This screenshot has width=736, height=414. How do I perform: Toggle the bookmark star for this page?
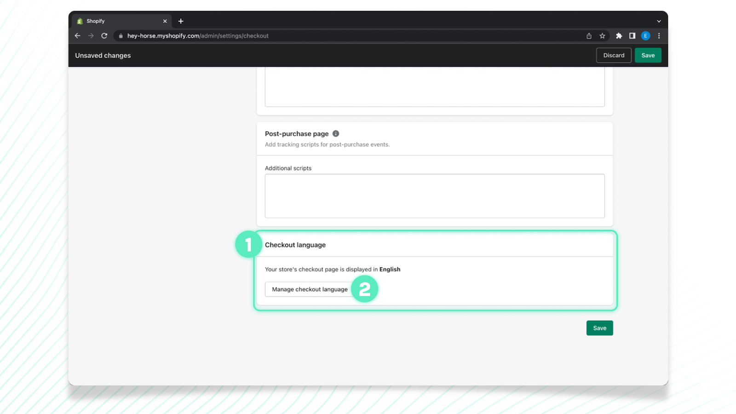603,35
